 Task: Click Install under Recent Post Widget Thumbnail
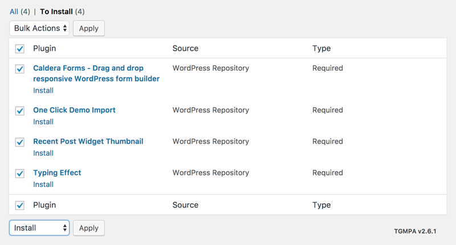click(x=43, y=153)
